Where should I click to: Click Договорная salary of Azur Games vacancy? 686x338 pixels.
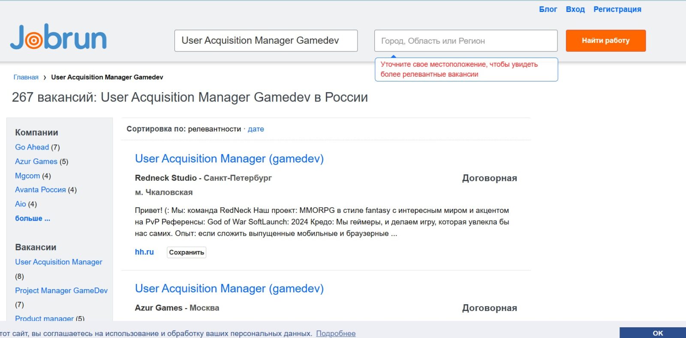click(x=490, y=308)
